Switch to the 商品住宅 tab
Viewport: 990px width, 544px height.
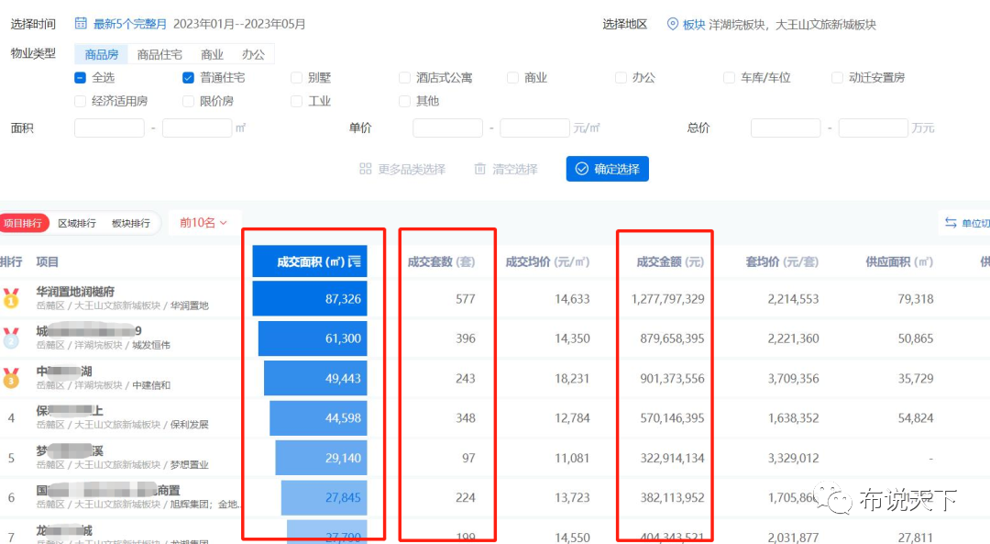click(159, 54)
